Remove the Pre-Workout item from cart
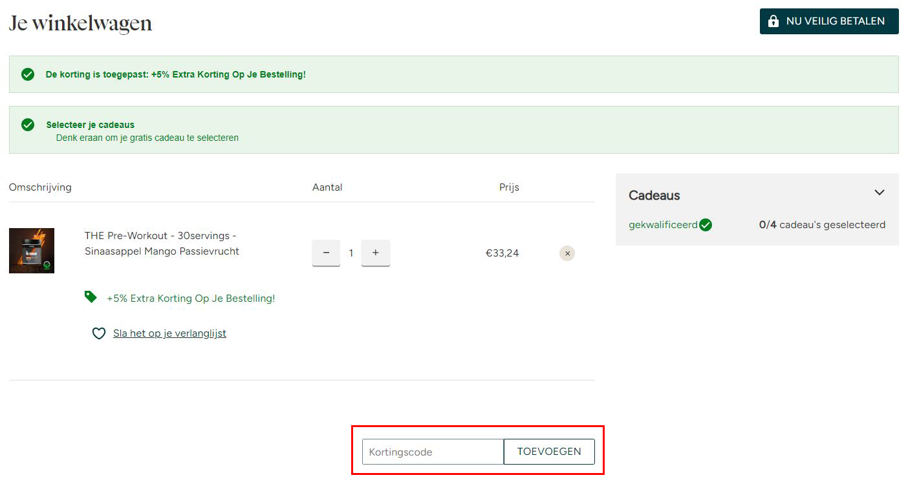 tap(567, 253)
